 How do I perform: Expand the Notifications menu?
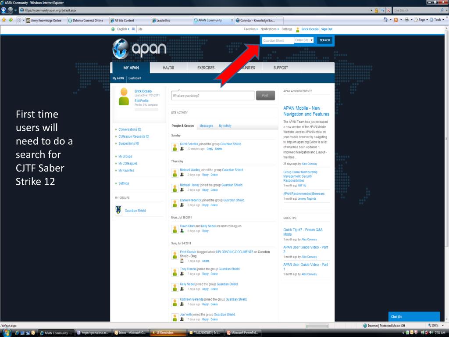270,29
